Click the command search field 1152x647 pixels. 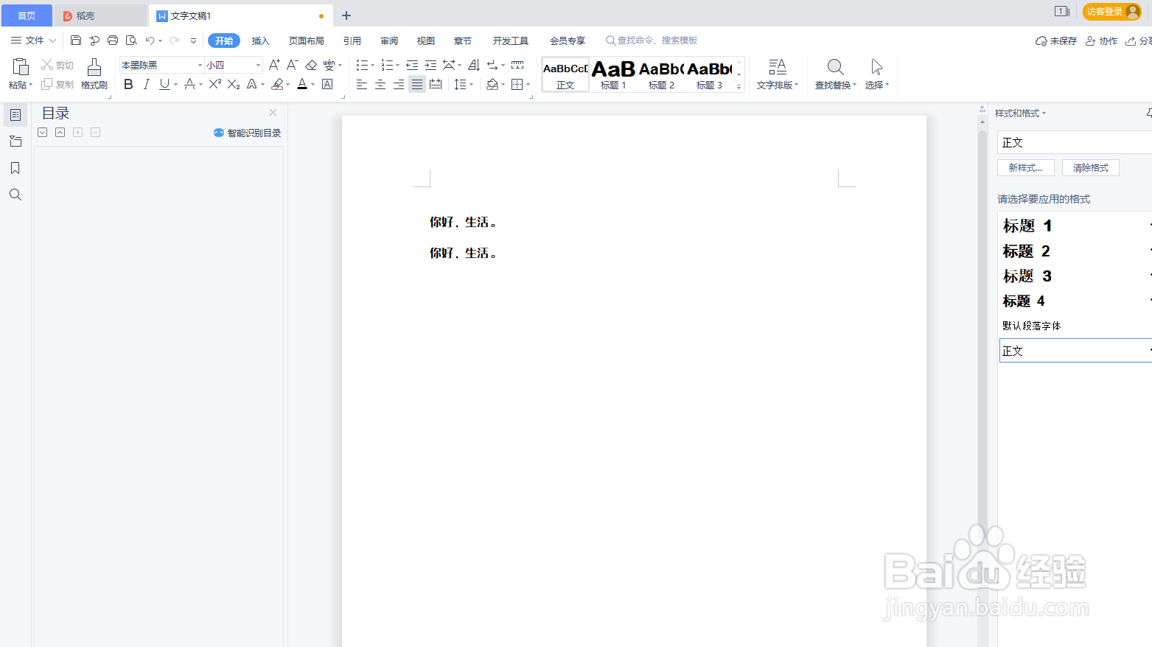click(x=652, y=41)
